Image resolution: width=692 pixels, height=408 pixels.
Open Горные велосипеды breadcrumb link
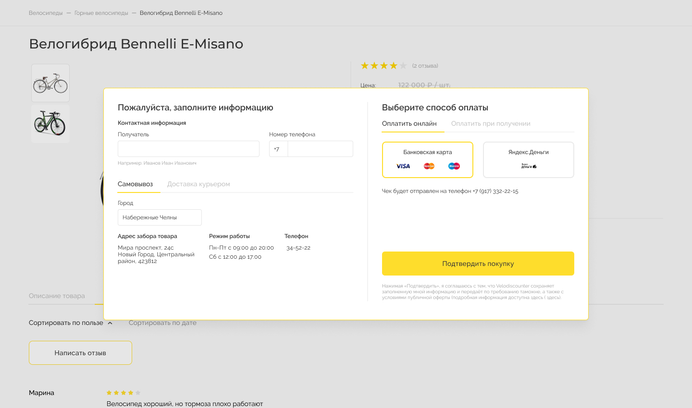(x=101, y=13)
